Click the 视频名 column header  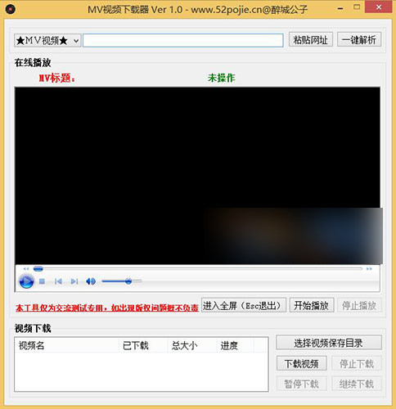(x=66, y=345)
